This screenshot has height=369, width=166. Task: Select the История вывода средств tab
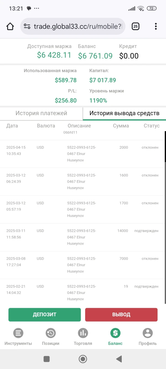point(124,113)
